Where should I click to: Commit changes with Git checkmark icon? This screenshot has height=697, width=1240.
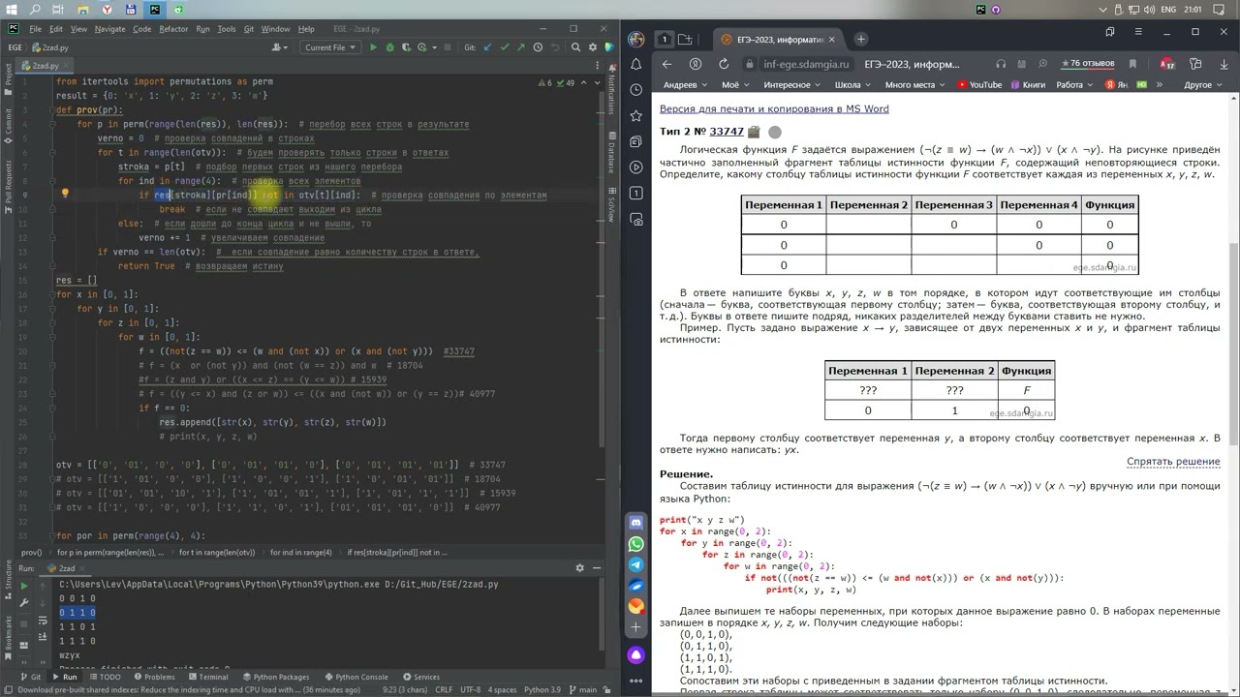point(505,46)
